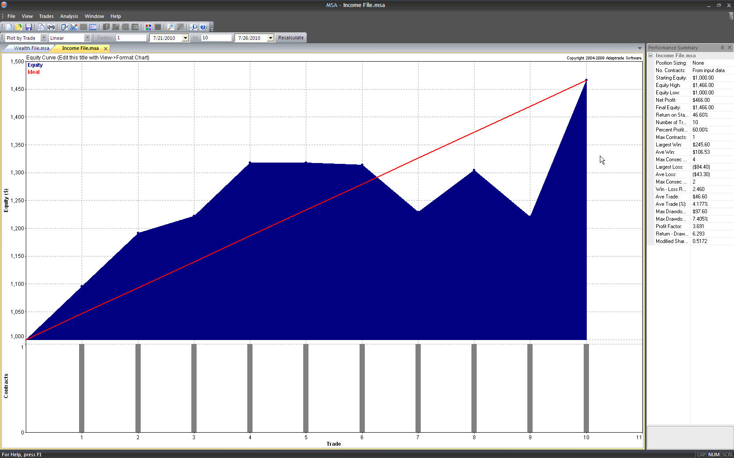Click the New document icon
This screenshot has height=458, width=734.
click(x=9, y=27)
